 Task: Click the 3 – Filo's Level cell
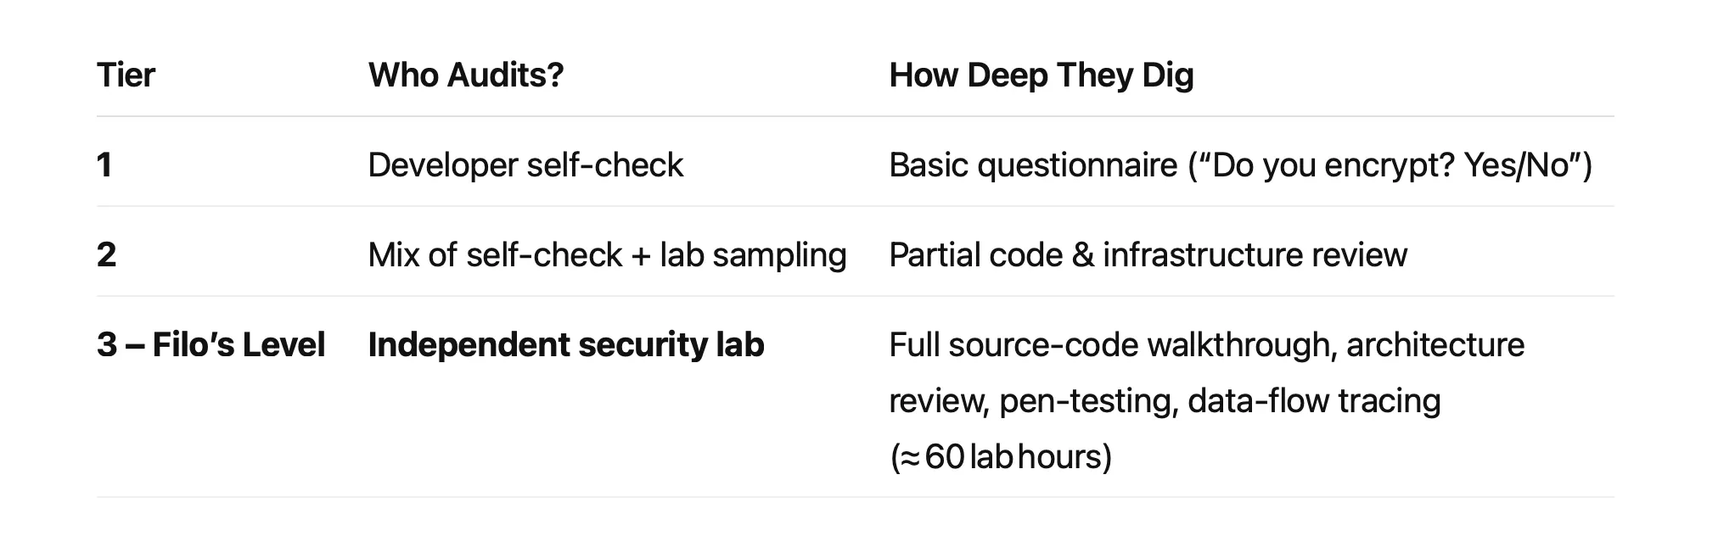tap(211, 345)
